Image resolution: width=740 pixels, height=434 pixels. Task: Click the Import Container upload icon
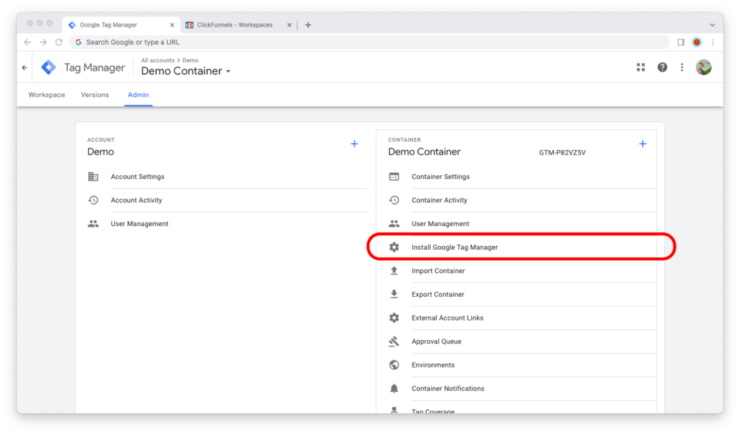pos(394,271)
